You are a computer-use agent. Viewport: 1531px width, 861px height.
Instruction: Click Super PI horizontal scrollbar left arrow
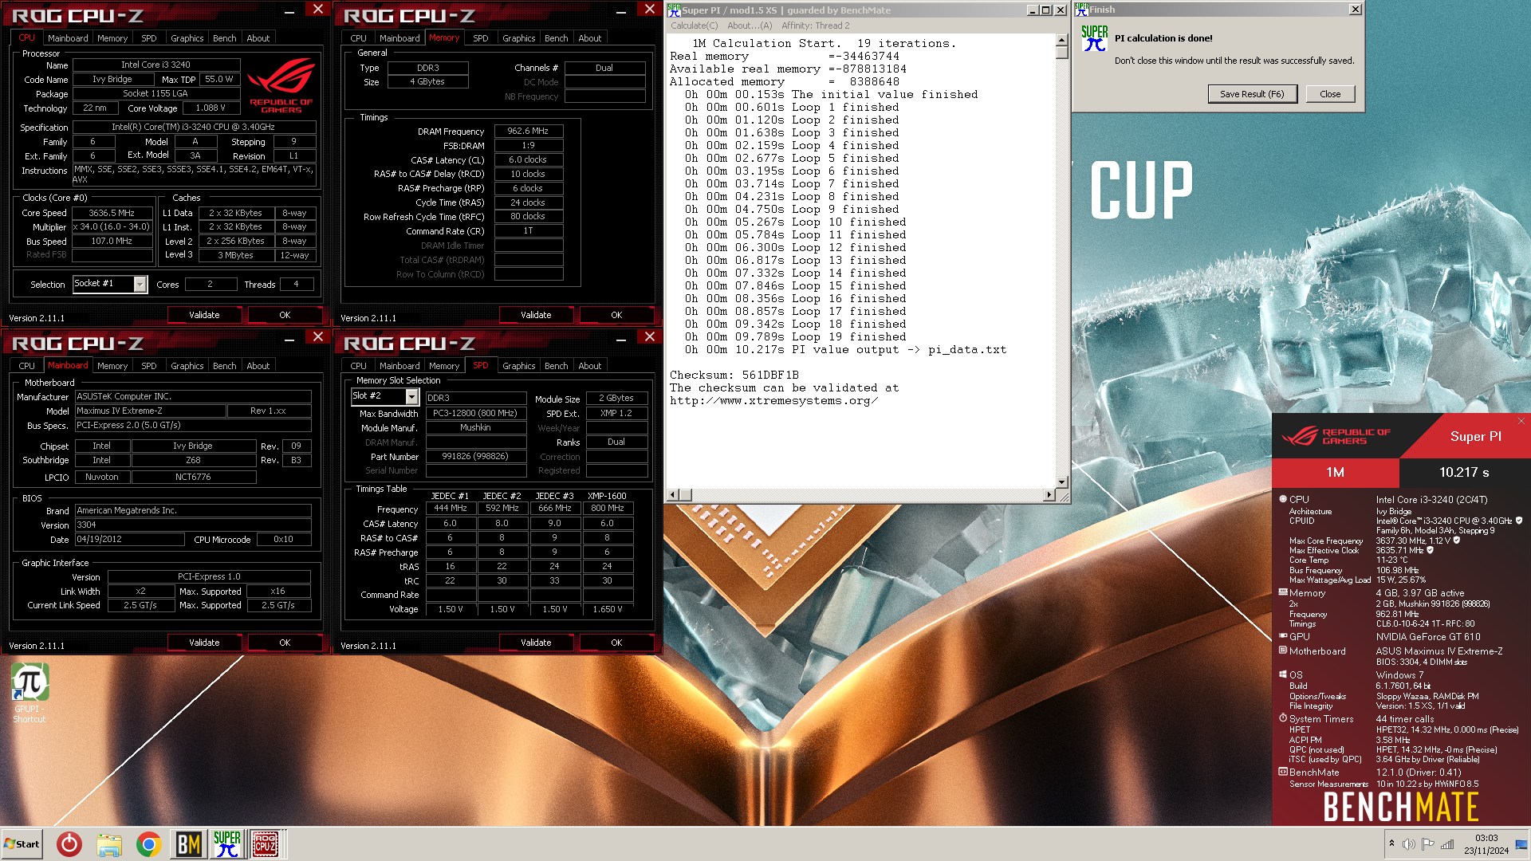coord(672,495)
